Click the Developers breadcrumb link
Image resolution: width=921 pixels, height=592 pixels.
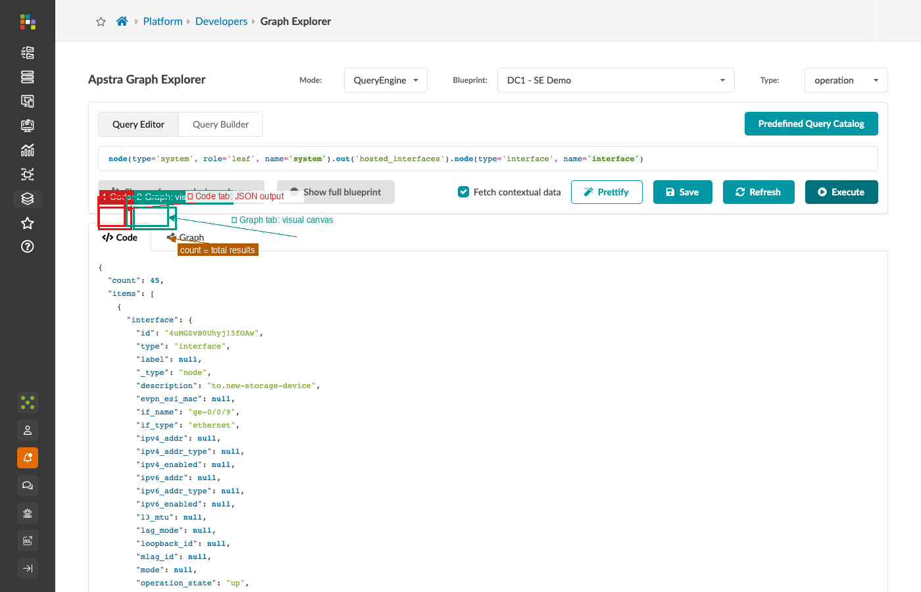tap(221, 21)
